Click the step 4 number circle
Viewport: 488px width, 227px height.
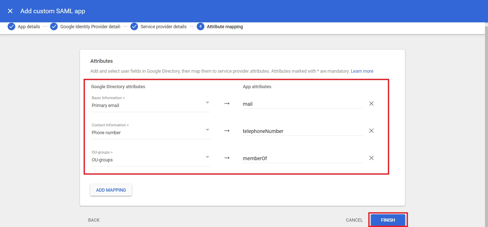click(x=200, y=27)
